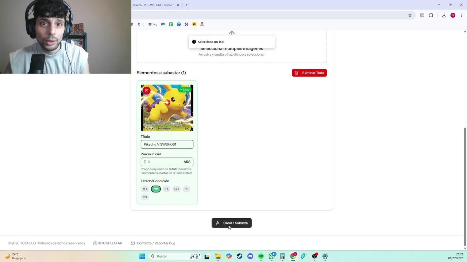Click the Precio Inicial input field

point(167,162)
